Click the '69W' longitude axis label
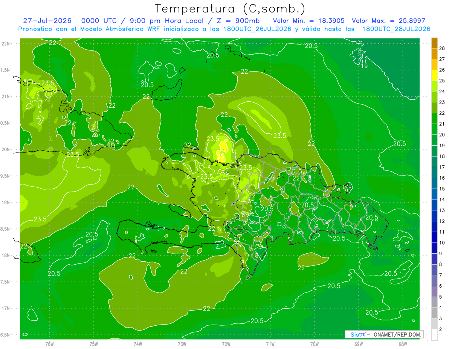Viewport: 452px width, 349px height. 358,344
